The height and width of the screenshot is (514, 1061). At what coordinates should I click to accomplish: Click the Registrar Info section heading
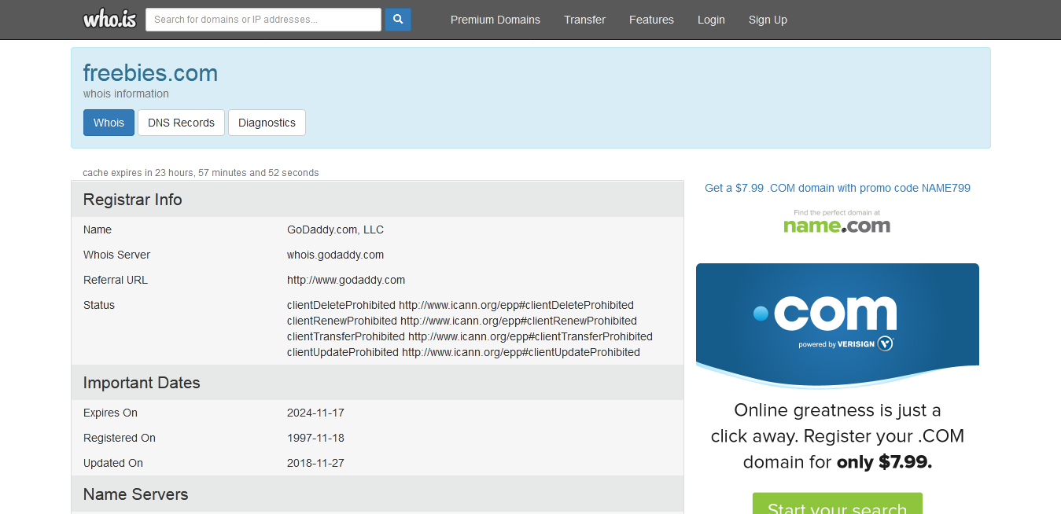[132, 200]
